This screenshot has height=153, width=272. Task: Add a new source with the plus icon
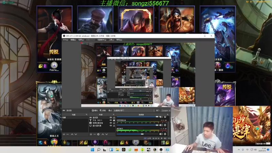(91, 134)
